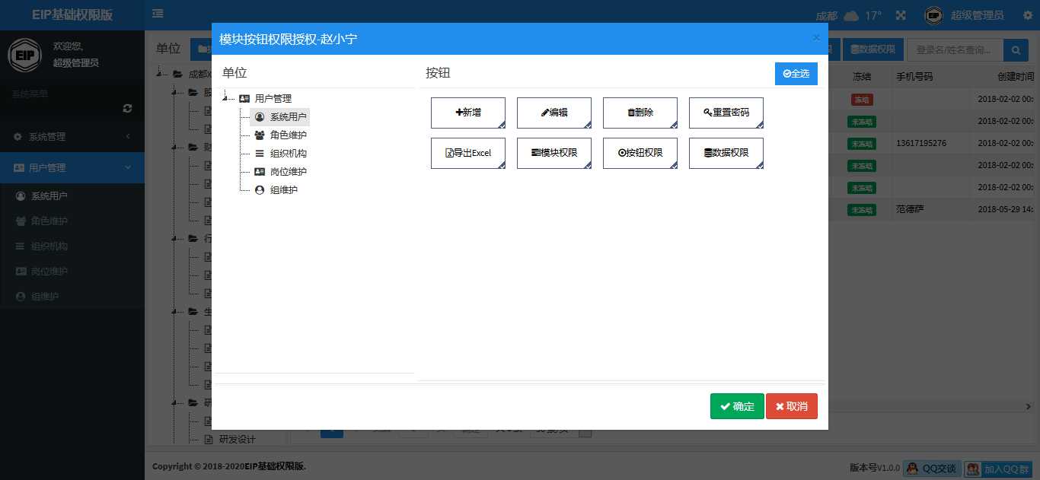Select 系统用户 in the dialog tree
Screen dimensions: 1040x480
click(280, 117)
